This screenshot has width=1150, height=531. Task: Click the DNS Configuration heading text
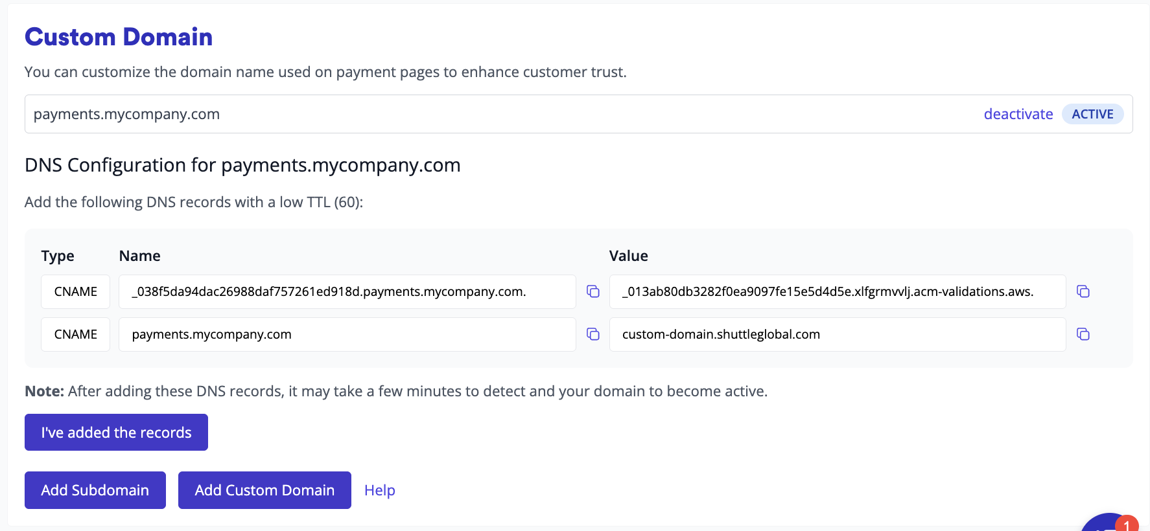(242, 165)
